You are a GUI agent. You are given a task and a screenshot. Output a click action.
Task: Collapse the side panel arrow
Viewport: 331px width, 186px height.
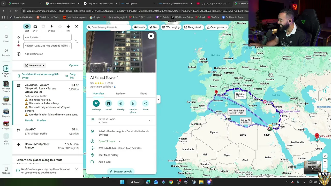click(x=159, y=99)
